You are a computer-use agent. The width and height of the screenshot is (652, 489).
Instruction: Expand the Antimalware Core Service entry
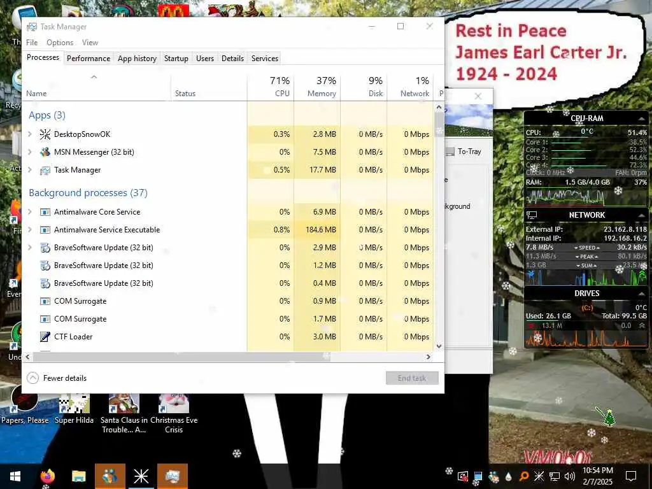(29, 211)
